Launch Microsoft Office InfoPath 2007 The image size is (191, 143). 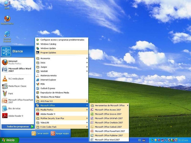pos(109,118)
